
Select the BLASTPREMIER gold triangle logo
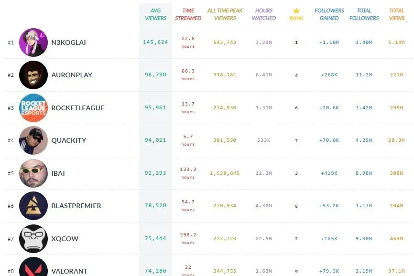[x=33, y=206]
